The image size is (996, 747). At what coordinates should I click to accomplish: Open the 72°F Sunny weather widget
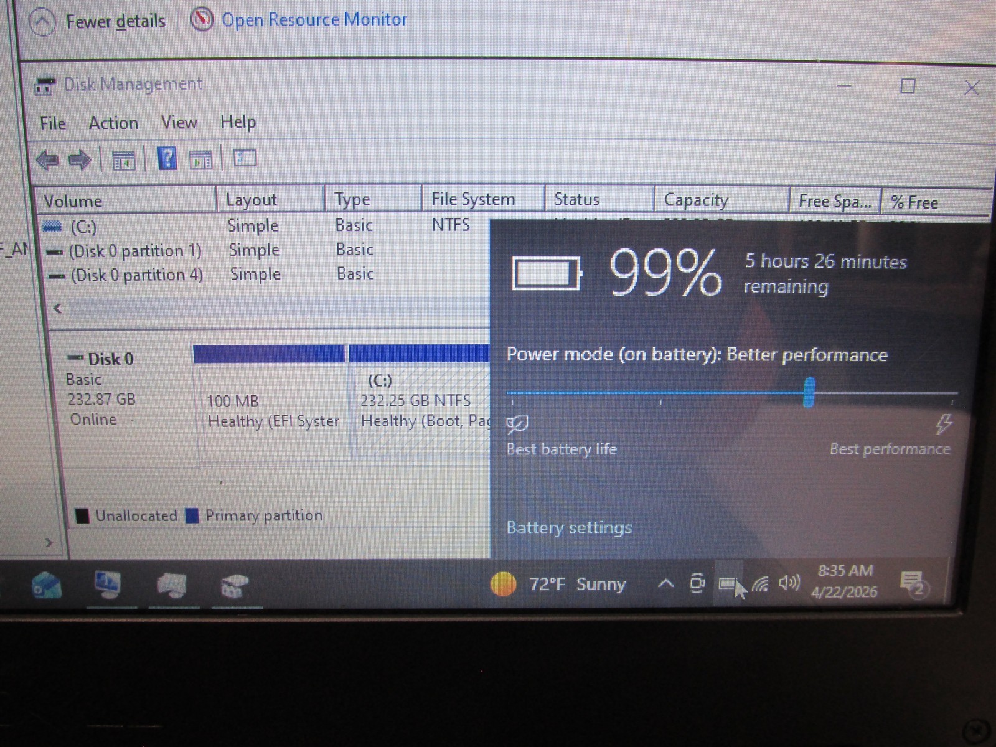tap(558, 585)
